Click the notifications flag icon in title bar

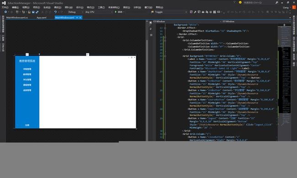click(234, 2)
